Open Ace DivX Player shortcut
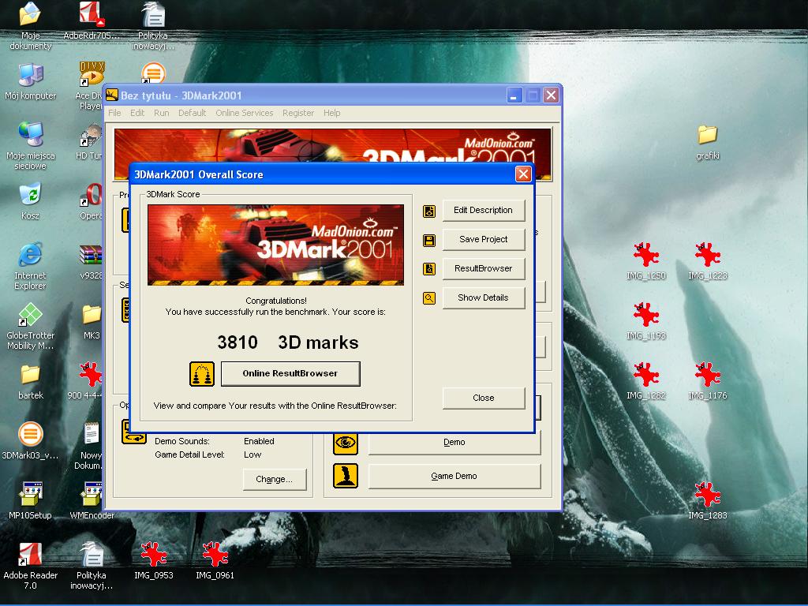The image size is (808, 606). point(91,86)
